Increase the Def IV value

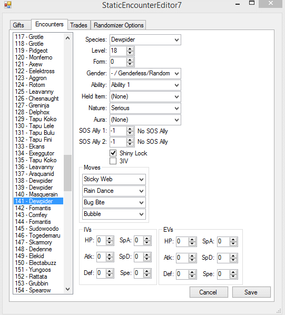coord(110,271)
